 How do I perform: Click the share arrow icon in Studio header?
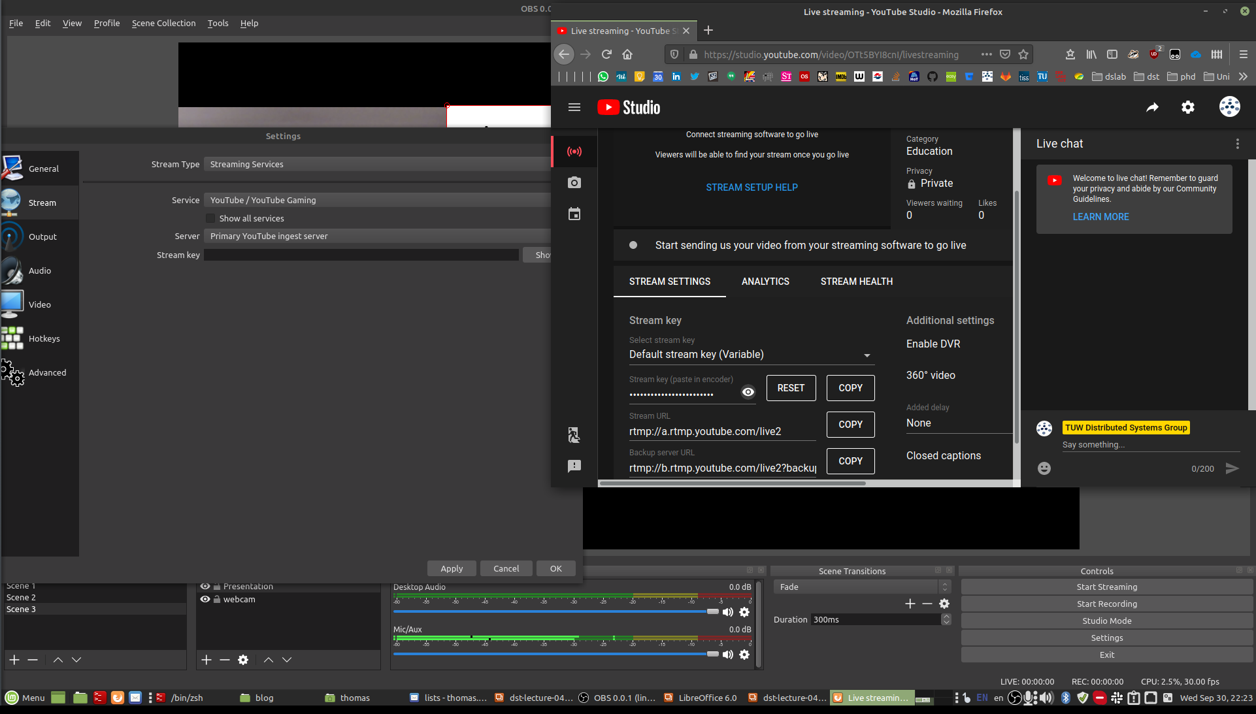[x=1153, y=107]
